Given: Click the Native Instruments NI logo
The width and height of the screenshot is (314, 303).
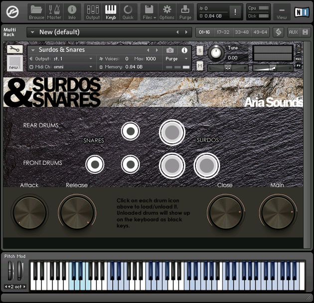Looking at the screenshot, I should pos(302,12).
